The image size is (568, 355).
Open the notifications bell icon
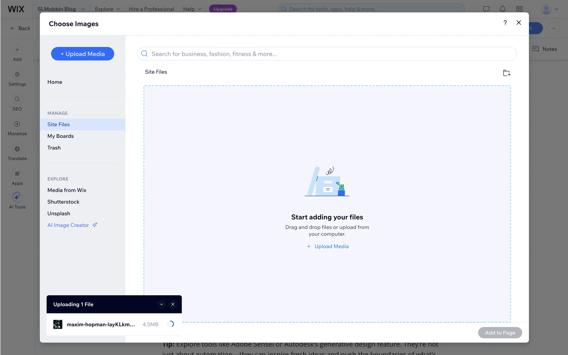(x=502, y=9)
